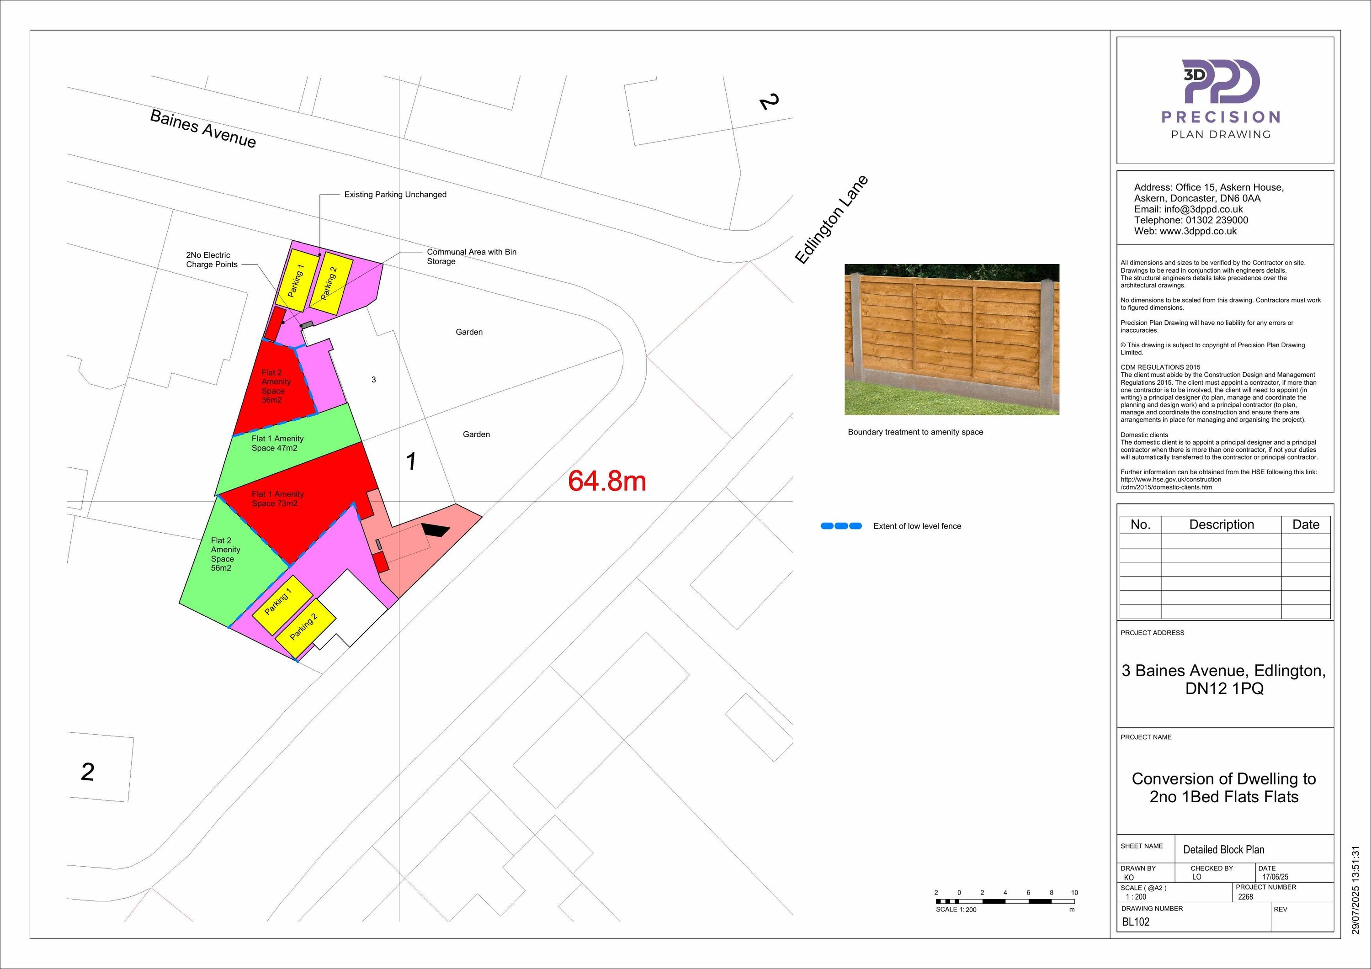Click red Flat 2 Amenity Space 36m2
Viewport: 1371px width, 969px height.
[276, 387]
